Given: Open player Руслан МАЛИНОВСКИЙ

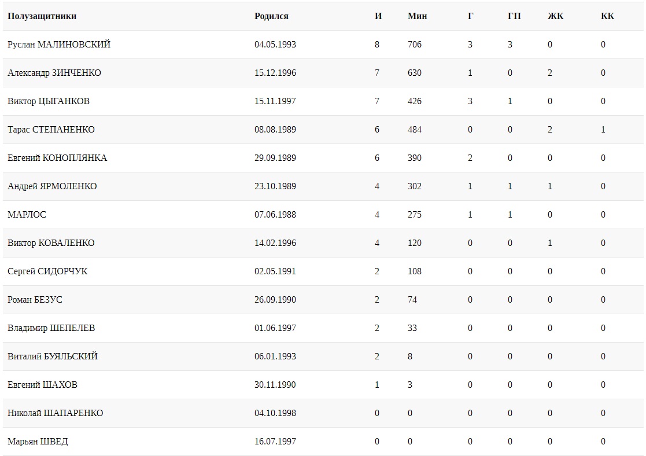Looking at the screenshot, I should click(59, 45).
